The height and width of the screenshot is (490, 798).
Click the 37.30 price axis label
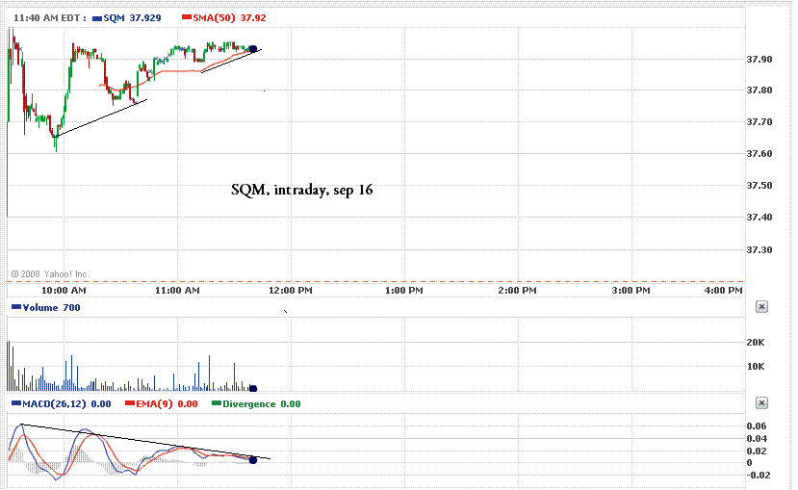point(759,250)
